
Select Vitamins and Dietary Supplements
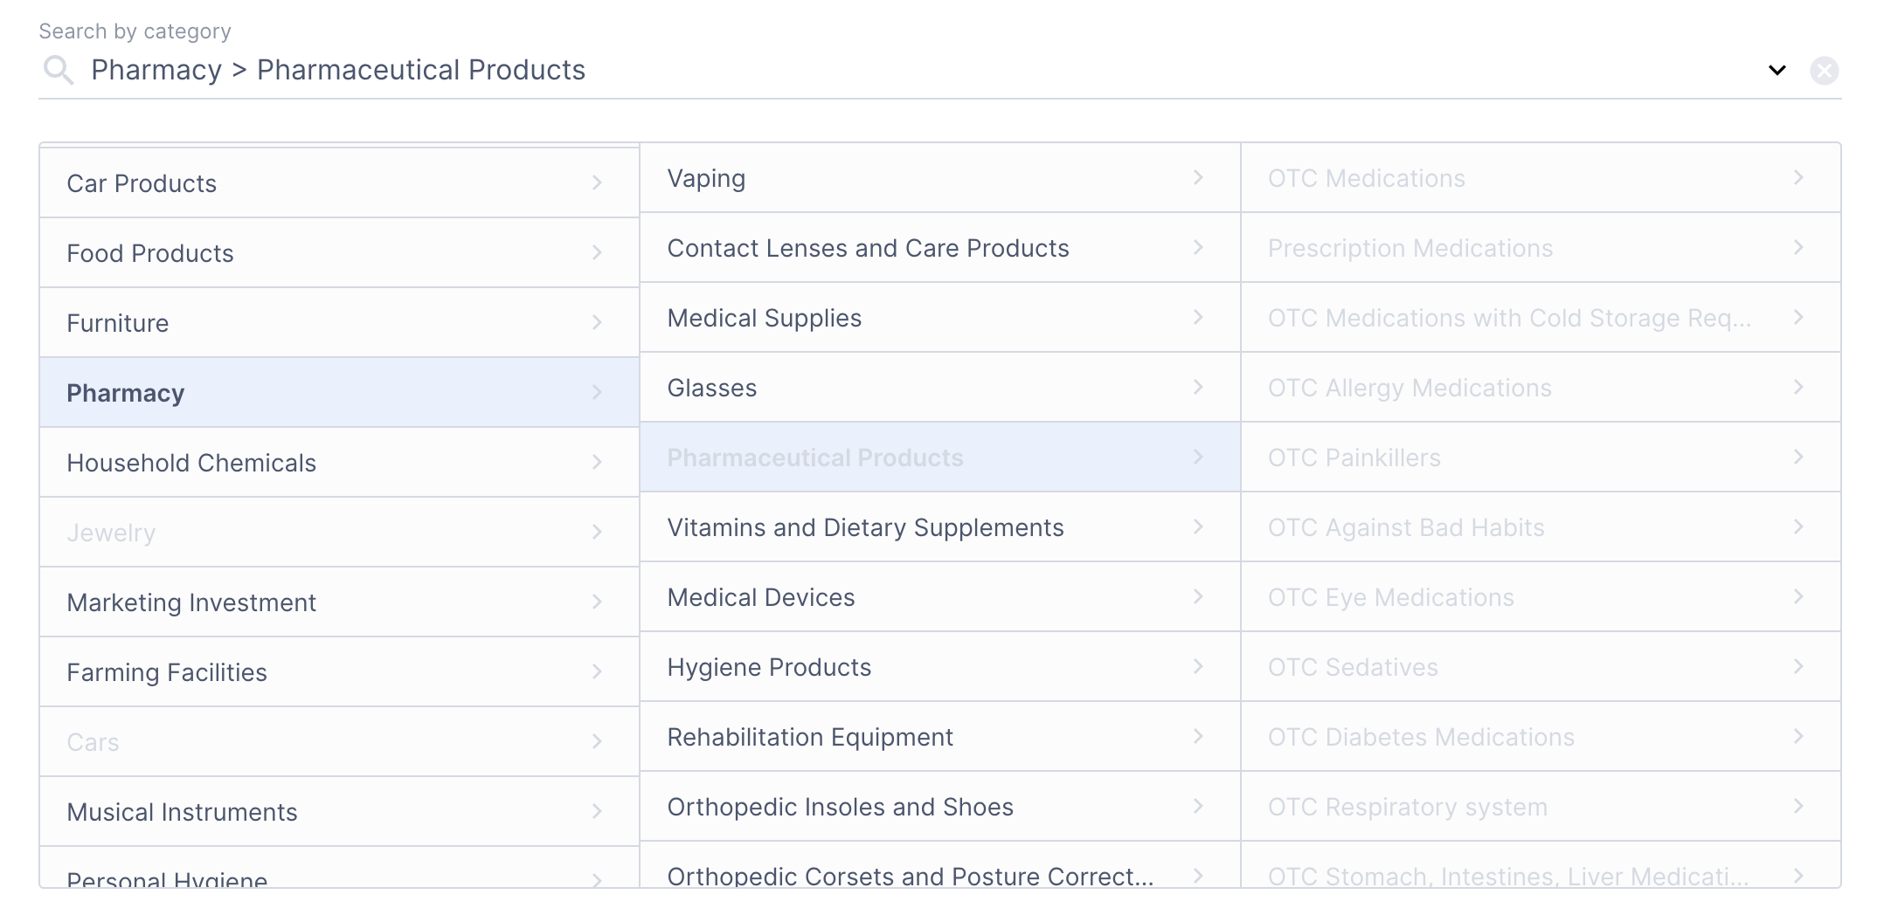[939, 527]
